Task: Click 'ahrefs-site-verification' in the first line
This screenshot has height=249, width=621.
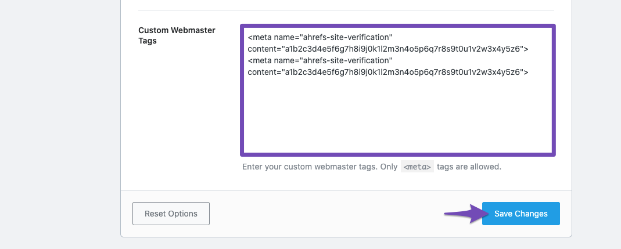Action: click(345, 38)
